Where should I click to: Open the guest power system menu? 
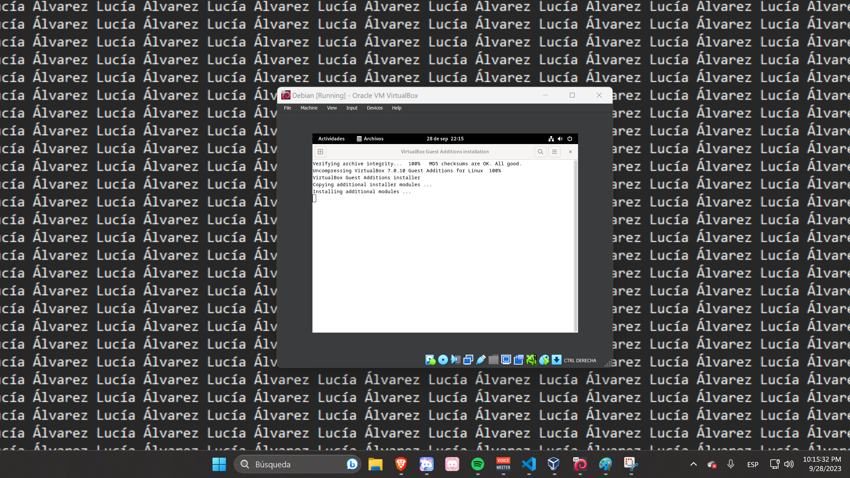pyautogui.click(x=570, y=139)
